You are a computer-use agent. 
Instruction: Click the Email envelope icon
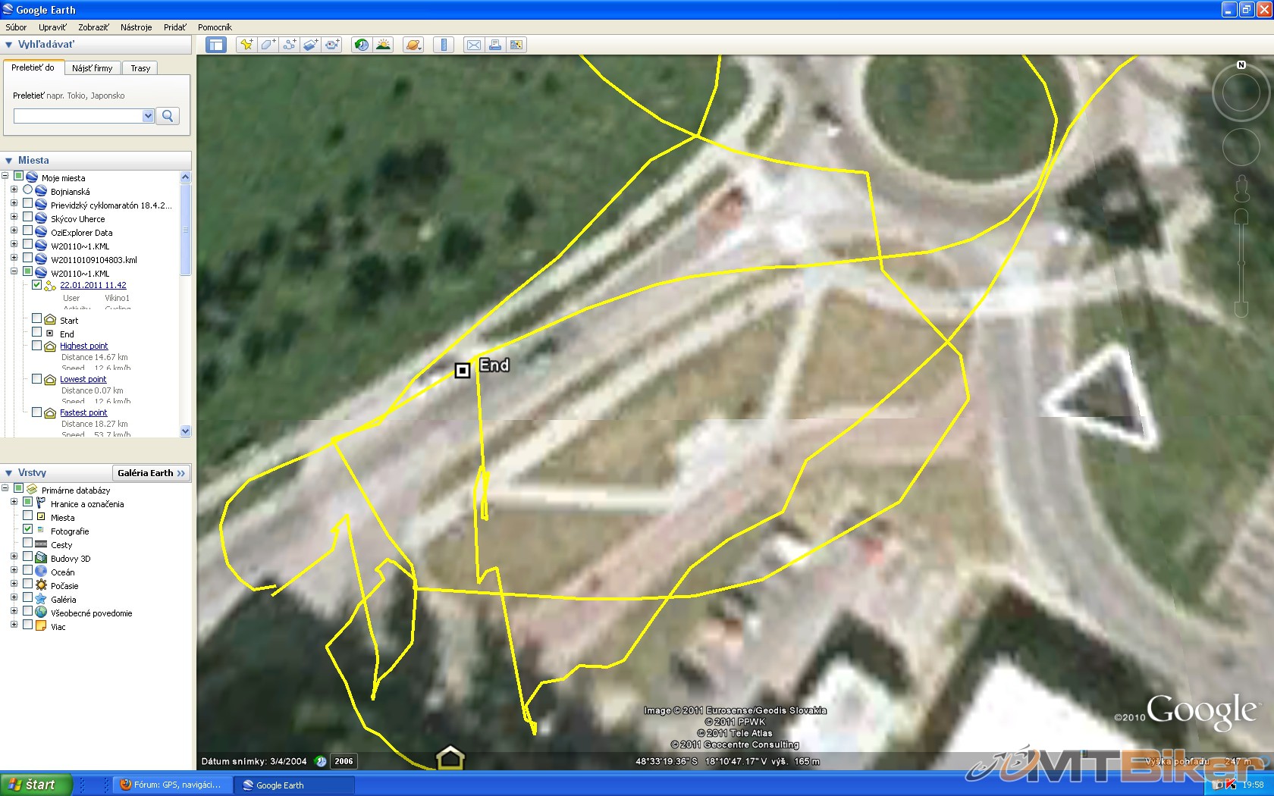click(473, 45)
